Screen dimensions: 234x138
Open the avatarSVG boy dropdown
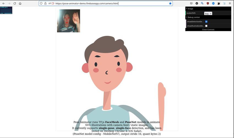(208, 13)
